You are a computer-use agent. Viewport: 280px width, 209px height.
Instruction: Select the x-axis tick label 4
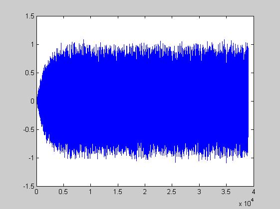point(254,192)
